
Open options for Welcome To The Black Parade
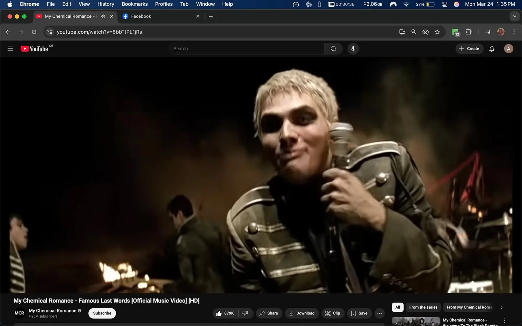point(504,320)
